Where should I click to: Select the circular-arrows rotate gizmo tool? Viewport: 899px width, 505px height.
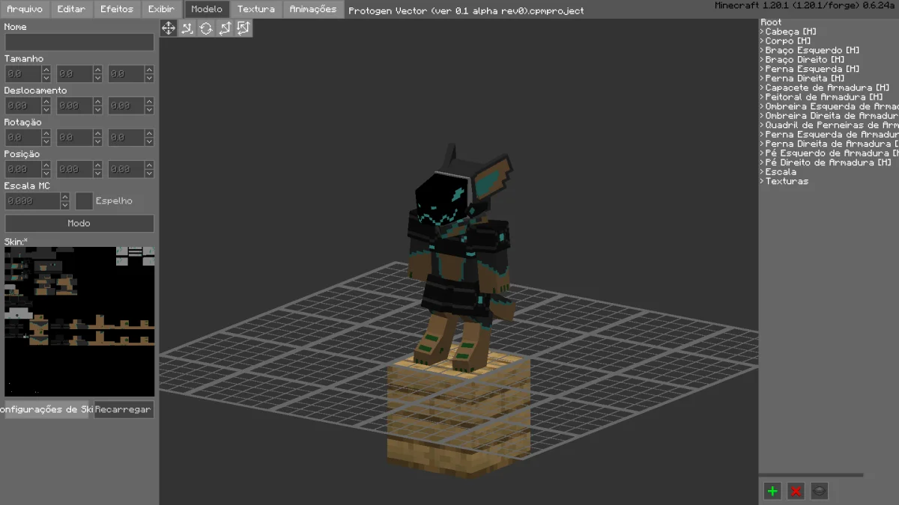click(x=206, y=28)
